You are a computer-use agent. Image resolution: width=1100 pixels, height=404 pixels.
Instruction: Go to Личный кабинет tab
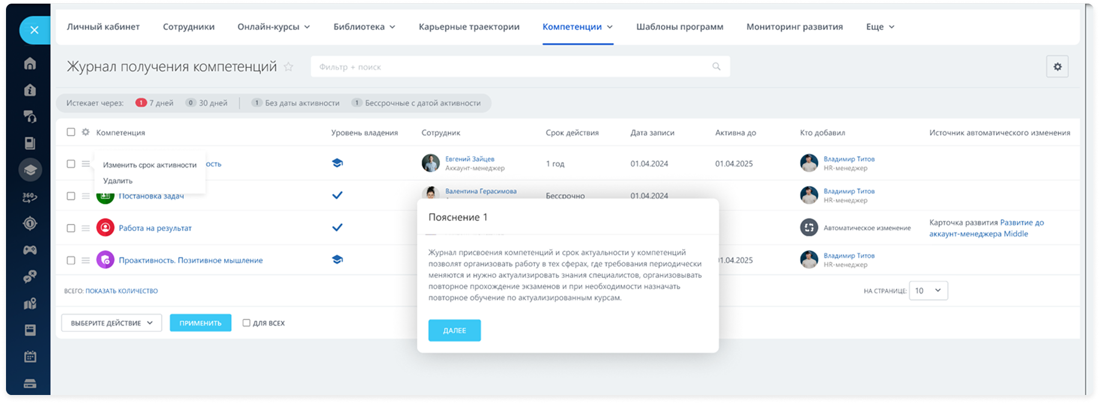[103, 26]
